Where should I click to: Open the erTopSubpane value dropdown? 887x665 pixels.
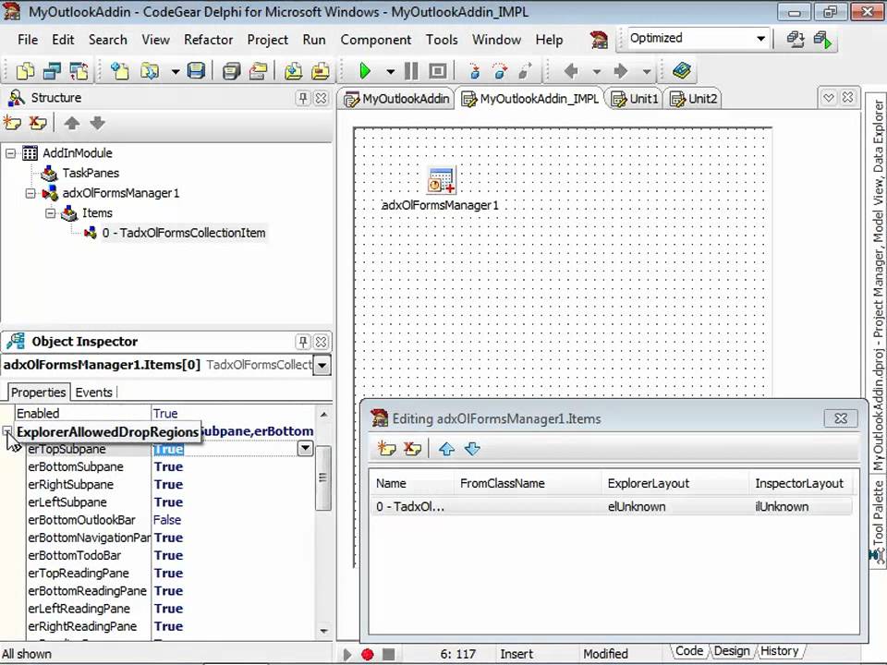pyautogui.click(x=305, y=449)
